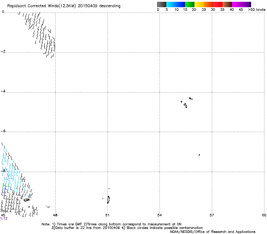Click the "51" longitude axis label
This screenshot has height=234, width=267.
click(x=107, y=215)
